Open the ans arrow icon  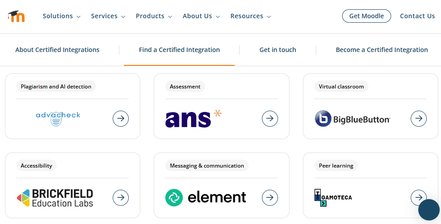269,119
